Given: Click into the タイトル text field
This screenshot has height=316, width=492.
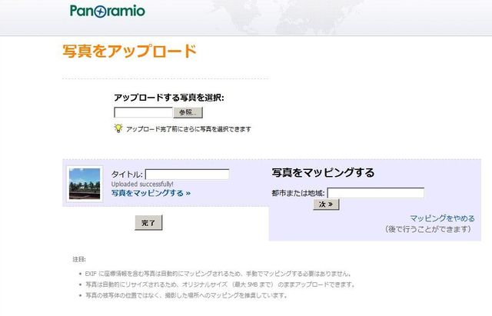Looking at the screenshot, I should (x=187, y=175).
